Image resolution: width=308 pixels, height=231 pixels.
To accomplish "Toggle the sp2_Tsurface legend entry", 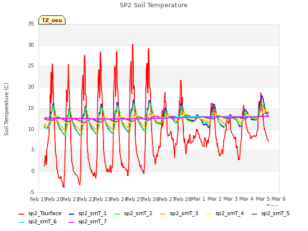I will click(x=40, y=214).
